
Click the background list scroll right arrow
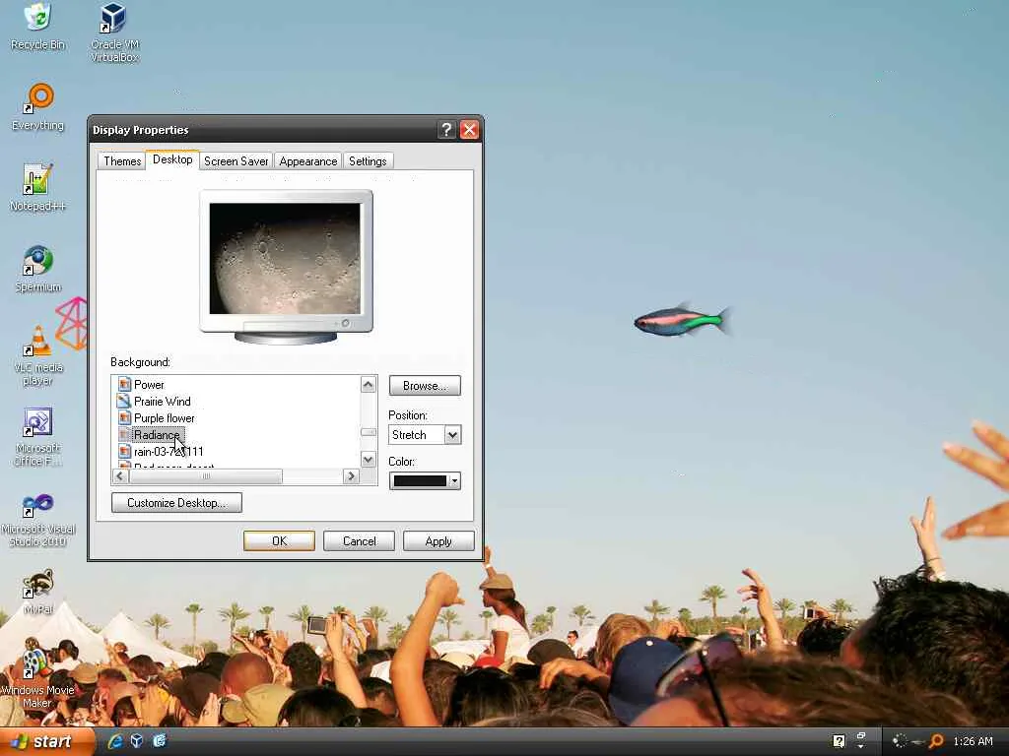point(351,476)
